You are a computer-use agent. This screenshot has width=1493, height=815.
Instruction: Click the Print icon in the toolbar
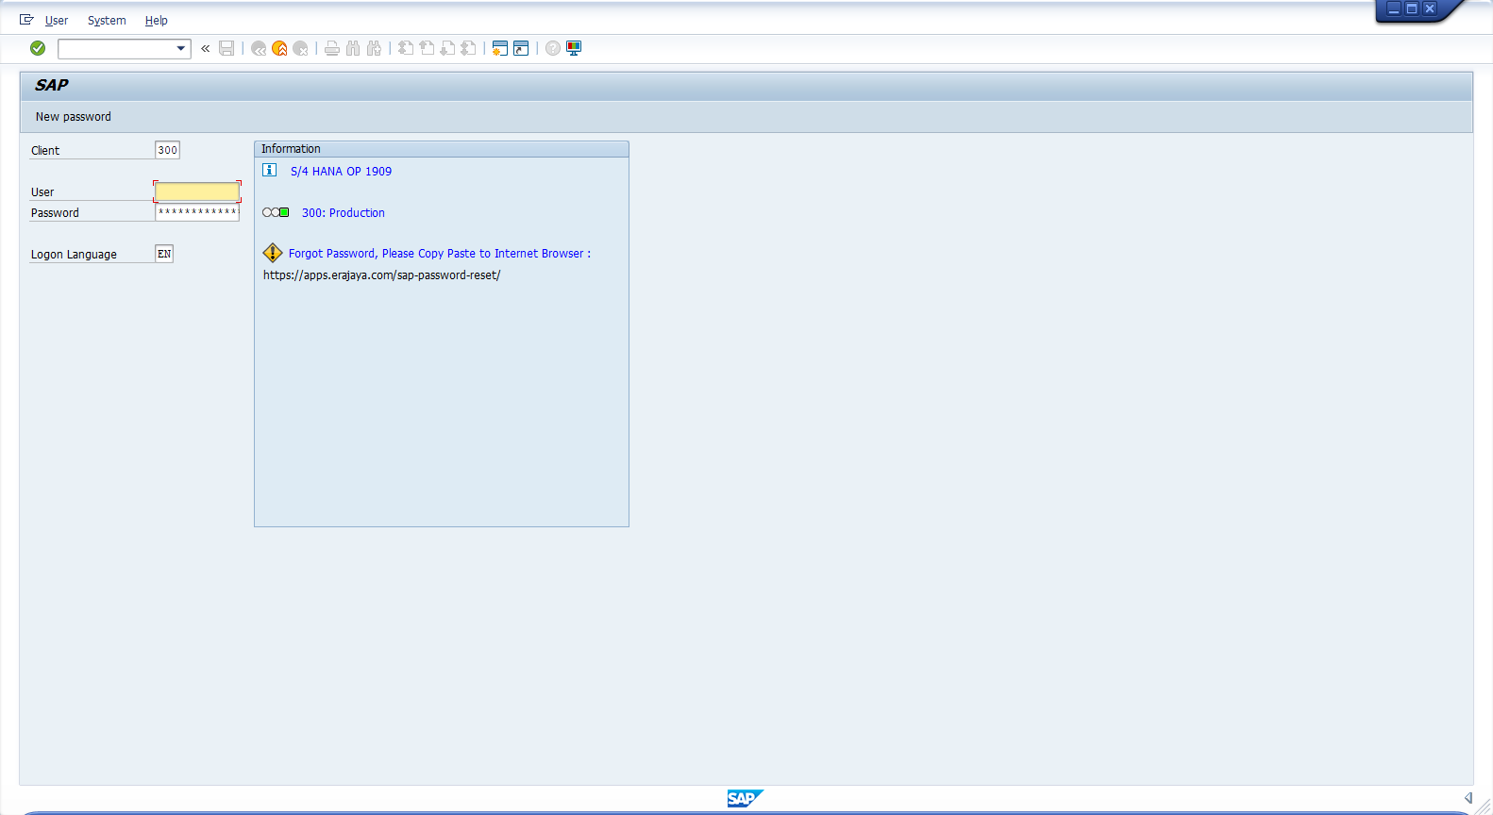pyautogui.click(x=332, y=48)
